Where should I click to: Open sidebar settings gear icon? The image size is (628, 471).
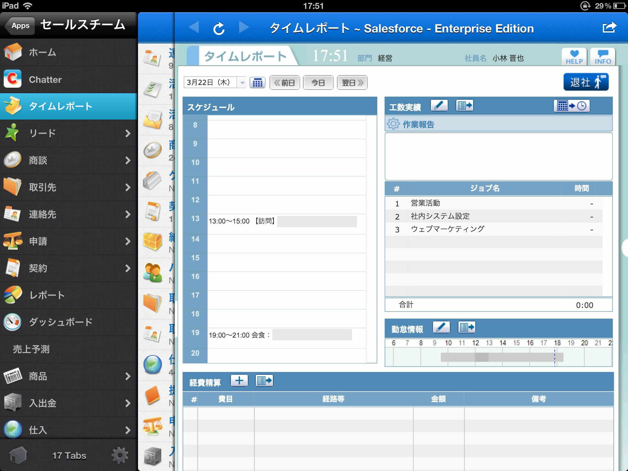(120, 455)
